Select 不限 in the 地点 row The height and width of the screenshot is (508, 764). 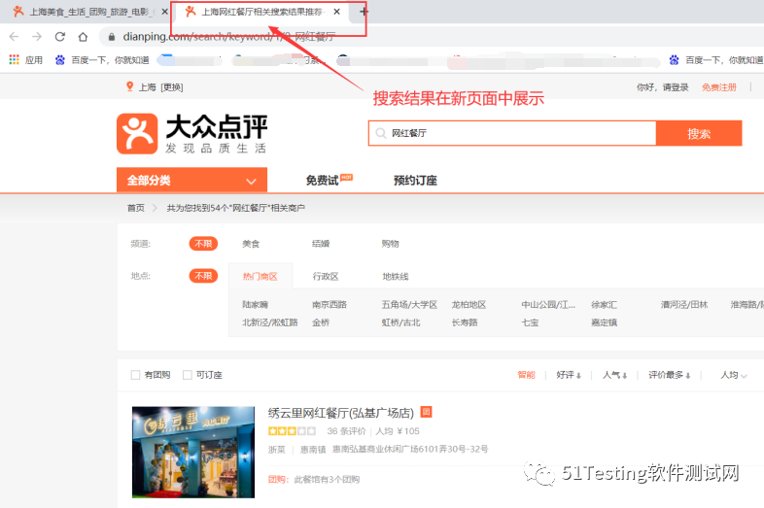point(203,276)
